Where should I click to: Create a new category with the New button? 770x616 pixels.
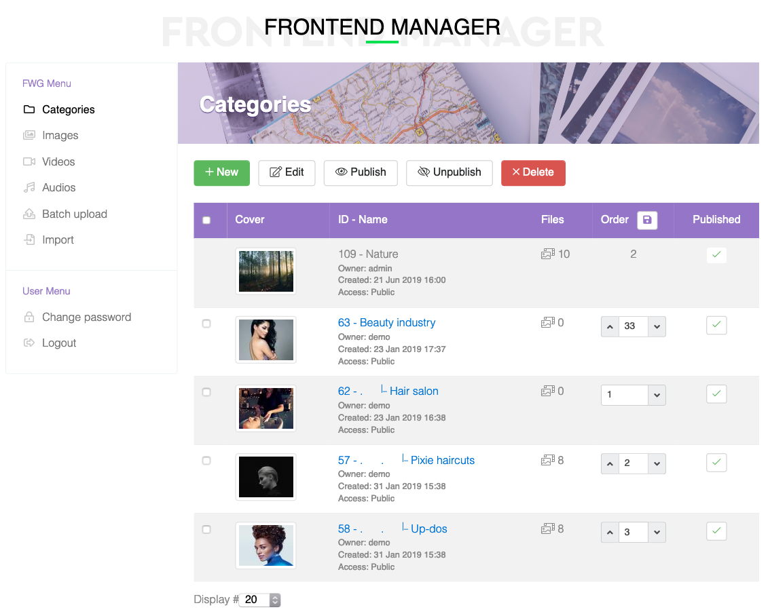coord(221,173)
